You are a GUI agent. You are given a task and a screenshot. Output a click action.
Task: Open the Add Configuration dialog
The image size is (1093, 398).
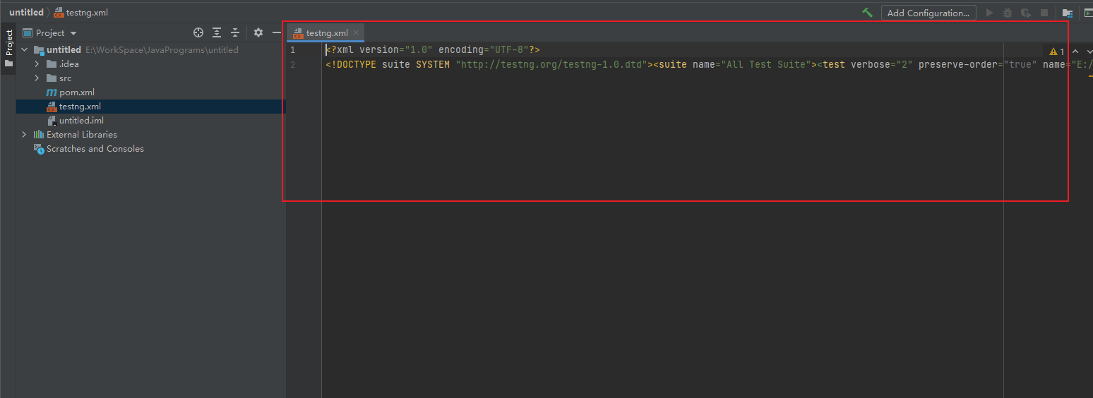coord(928,13)
